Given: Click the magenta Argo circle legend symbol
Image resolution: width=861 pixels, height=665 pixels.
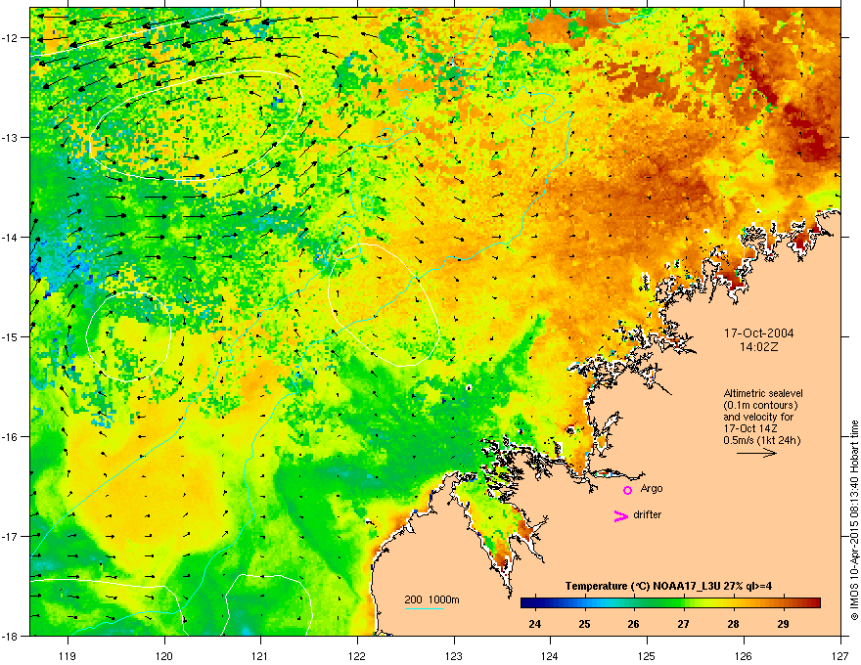Looking at the screenshot, I should pos(627,490).
